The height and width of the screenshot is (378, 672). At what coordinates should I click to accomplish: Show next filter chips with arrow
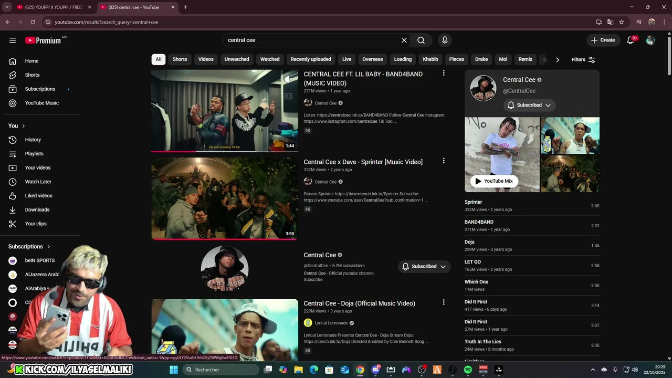pyautogui.click(x=558, y=60)
